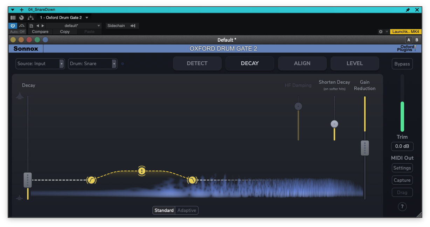Screen dimensions: 430x227
Task: Click the green Trim level meter
Action: (402, 117)
